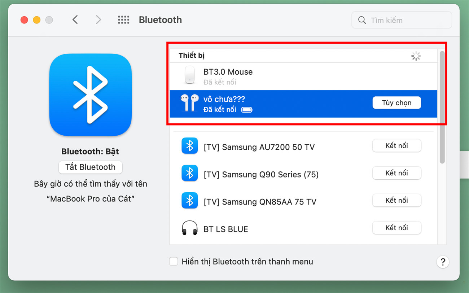
Task: Click "Kết nối" for BT LS BLUE
Action: coord(397,228)
